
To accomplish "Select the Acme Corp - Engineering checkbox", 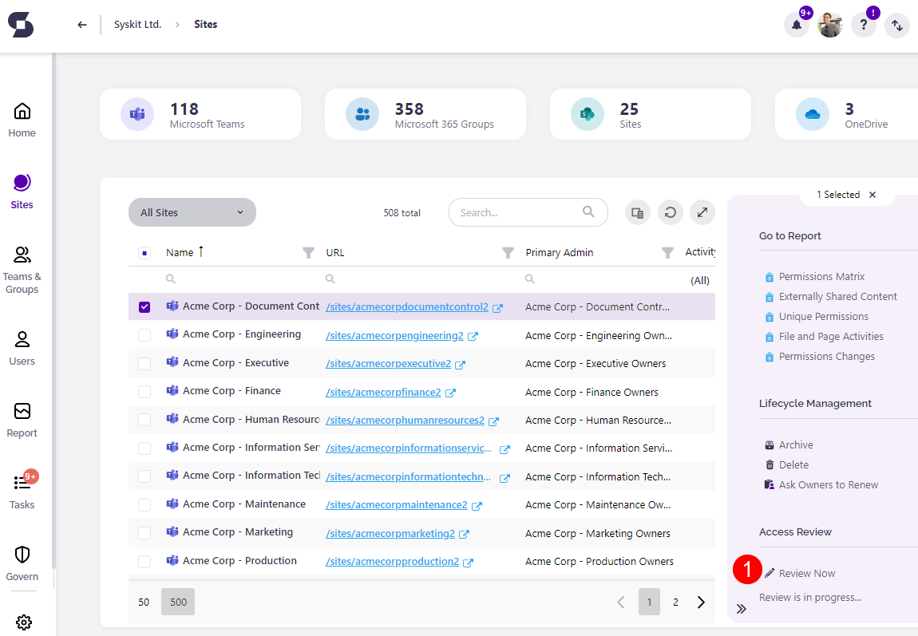I will (144, 335).
